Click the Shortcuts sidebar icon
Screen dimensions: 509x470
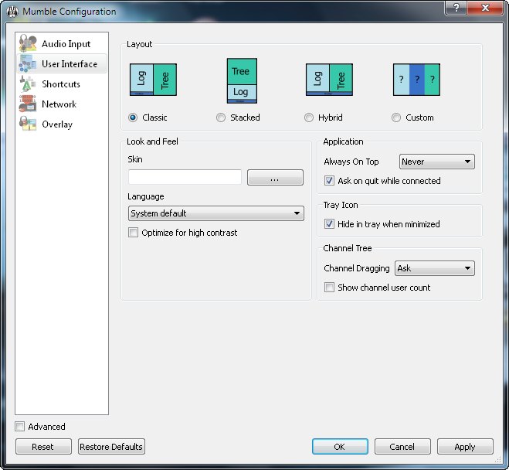pyautogui.click(x=28, y=83)
